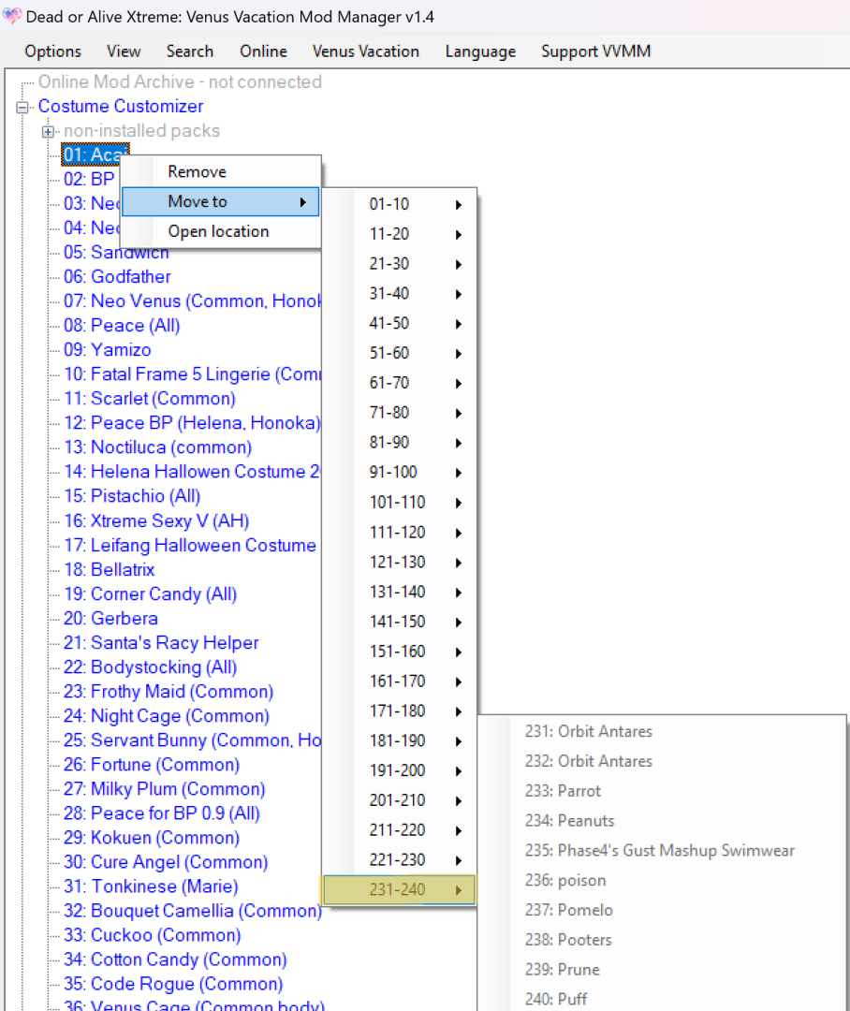Select tree item 05: Sandwich
Viewport: 850px width, 1011px height.
(116, 253)
